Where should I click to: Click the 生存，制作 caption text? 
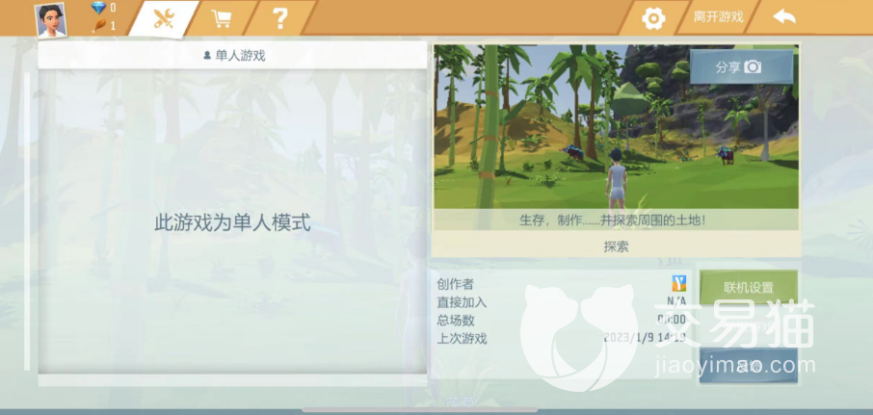pyautogui.click(x=613, y=220)
